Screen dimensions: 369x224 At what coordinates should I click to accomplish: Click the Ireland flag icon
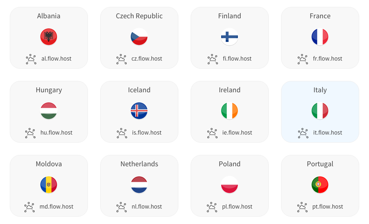click(230, 111)
